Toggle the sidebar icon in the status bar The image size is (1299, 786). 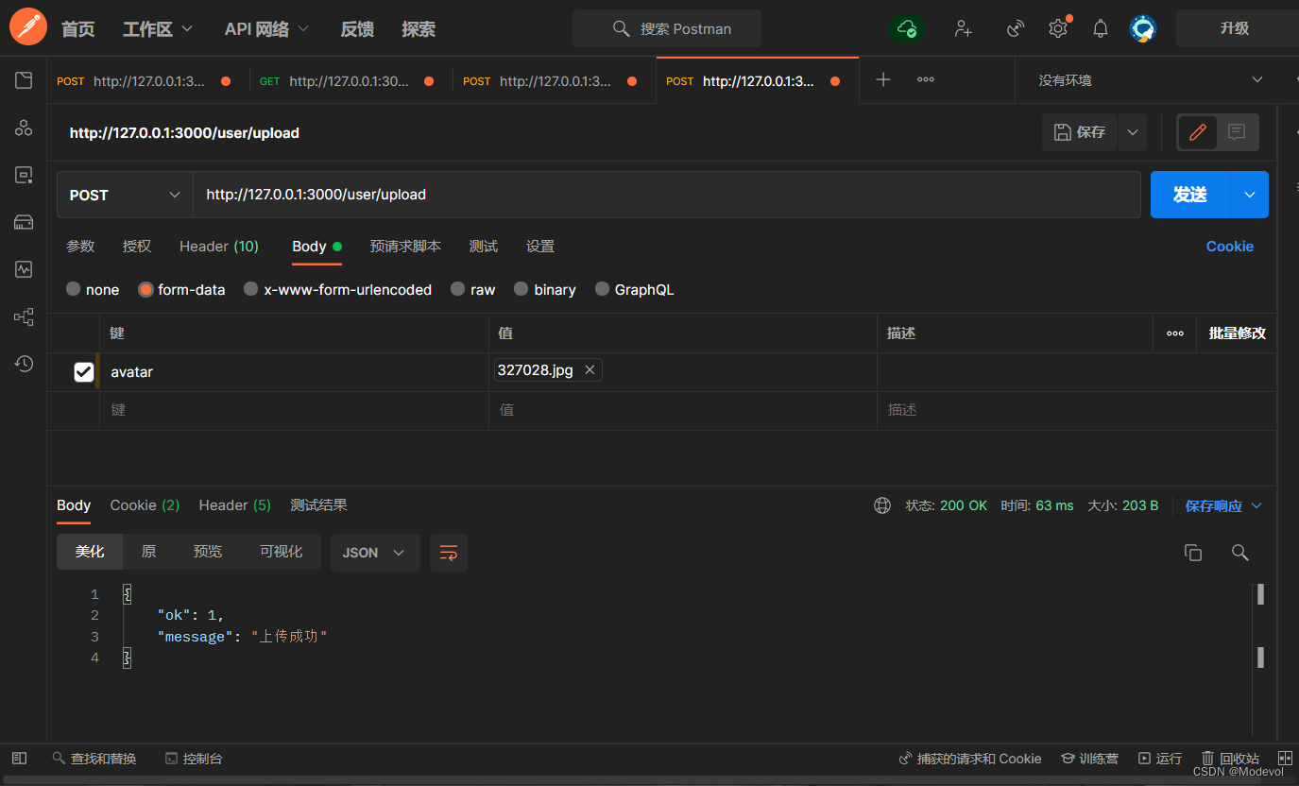[19, 758]
